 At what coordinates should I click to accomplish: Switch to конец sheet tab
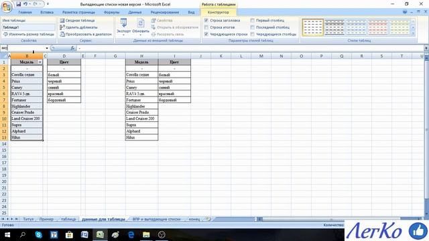pos(194,219)
